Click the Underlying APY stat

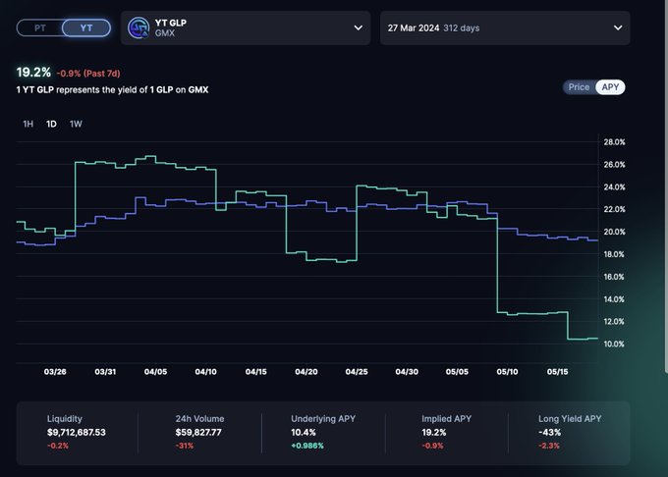[323, 432]
